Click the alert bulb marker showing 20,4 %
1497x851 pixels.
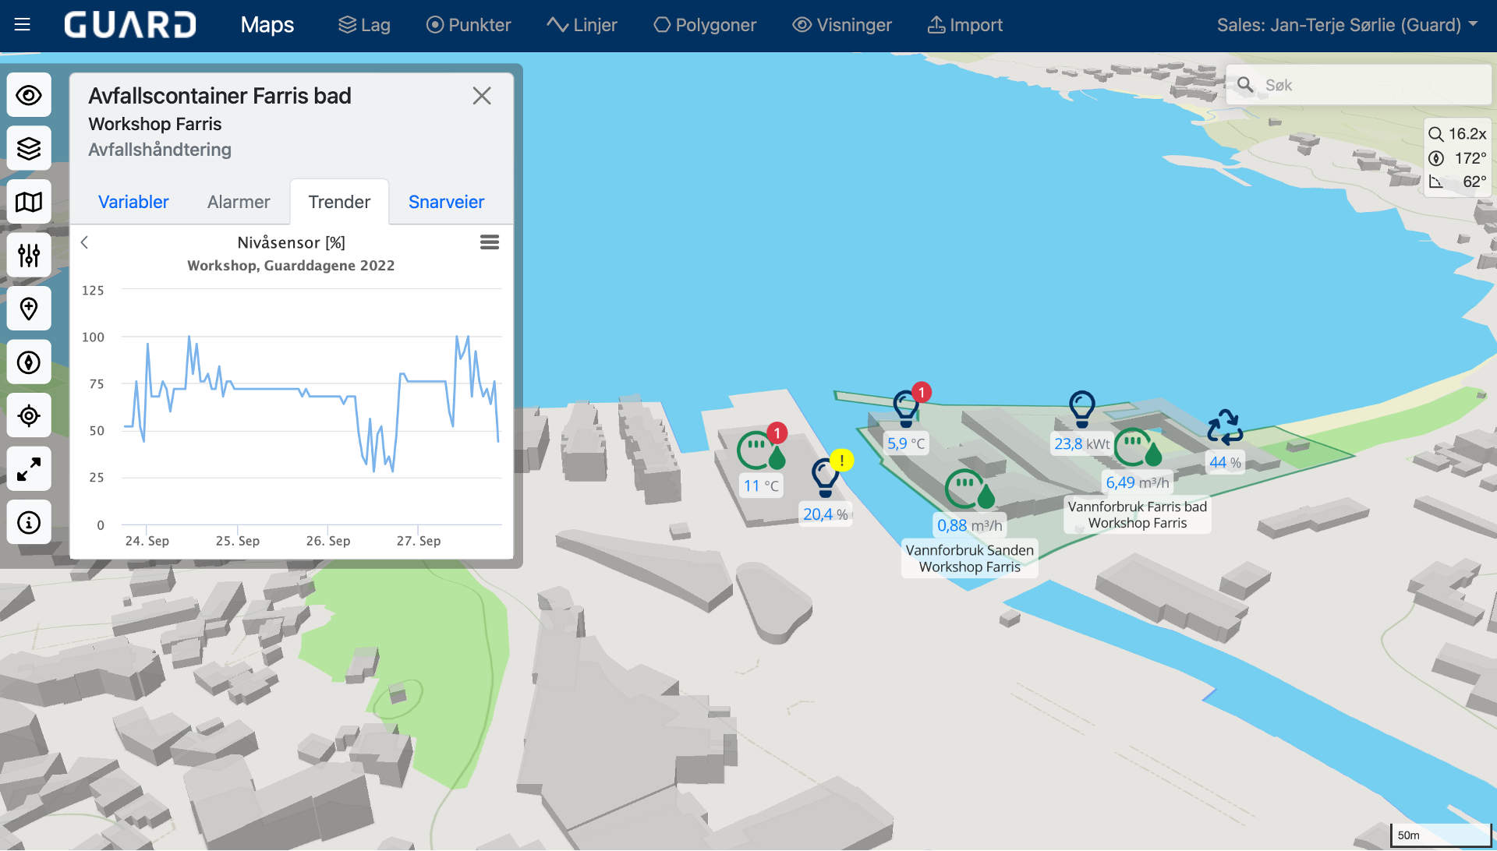[826, 478]
